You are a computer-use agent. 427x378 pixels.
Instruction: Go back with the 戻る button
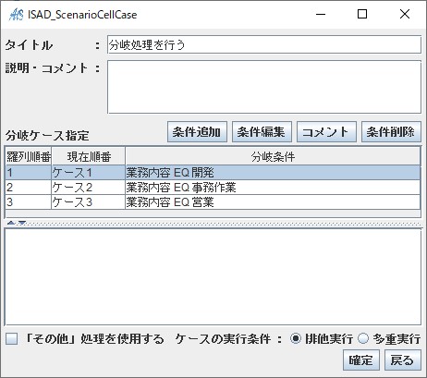click(x=403, y=360)
